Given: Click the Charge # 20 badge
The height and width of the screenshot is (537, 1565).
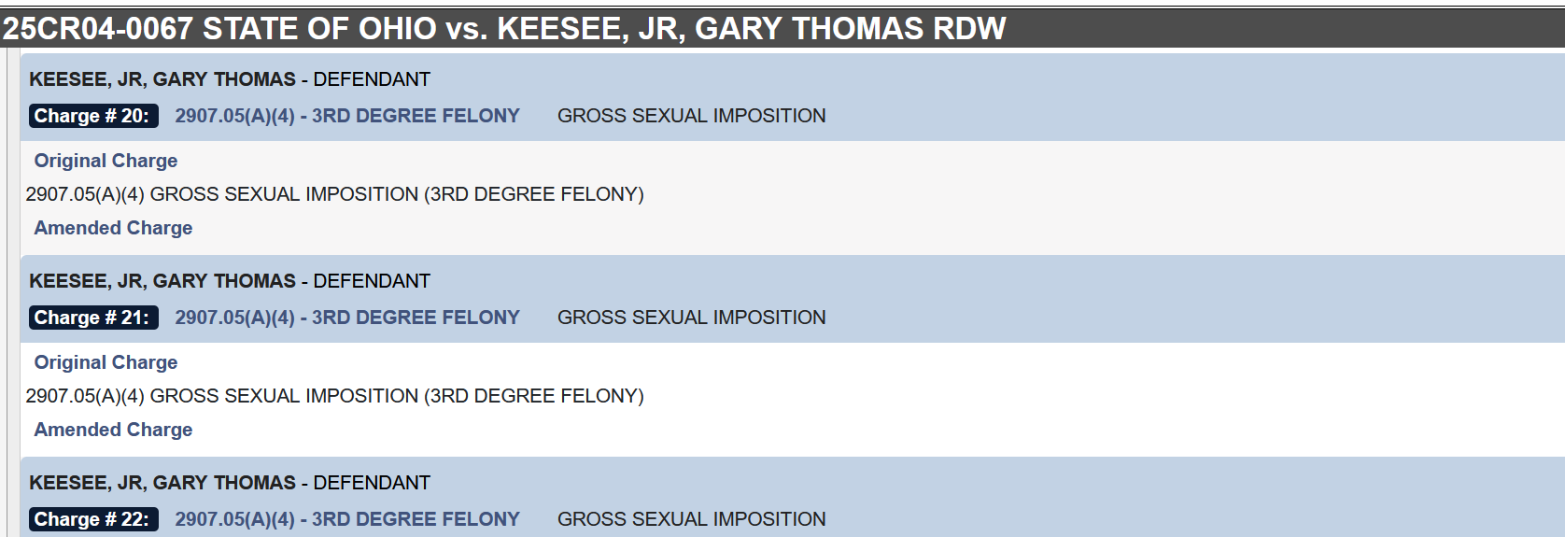Looking at the screenshot, I should [93, 116].
